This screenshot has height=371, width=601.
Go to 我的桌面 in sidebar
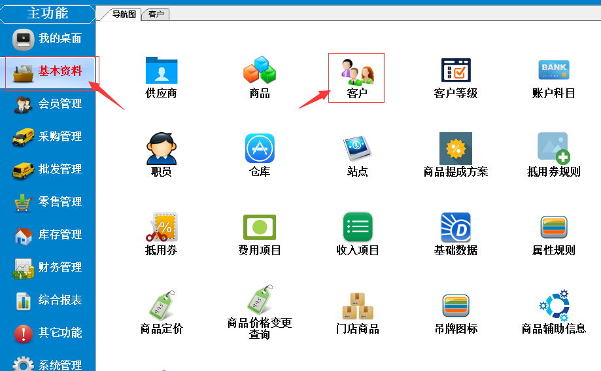(x=48, y=39)
